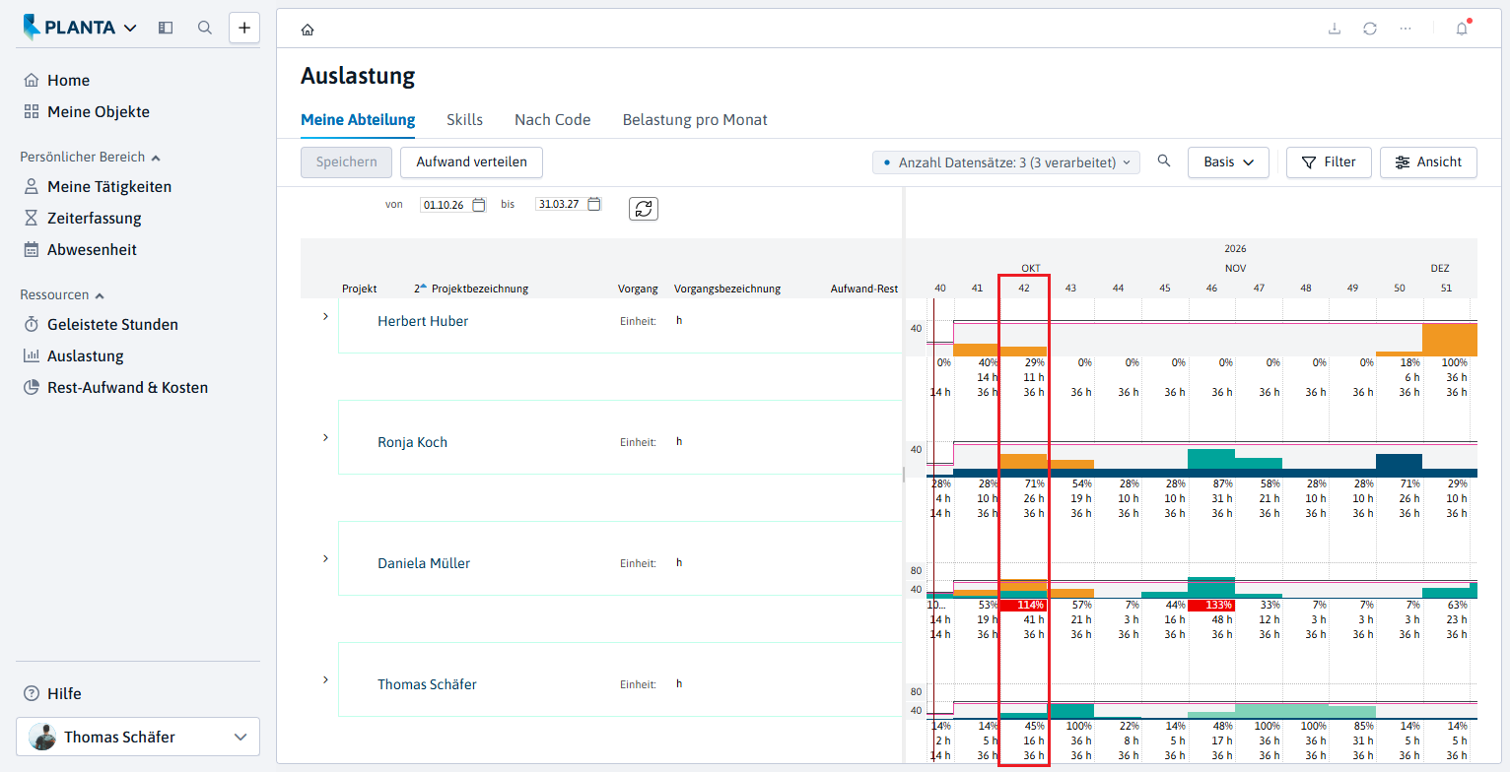This screenshot has width=1510, height=772.
Task: Click the Filter button
Action: 1329,162
